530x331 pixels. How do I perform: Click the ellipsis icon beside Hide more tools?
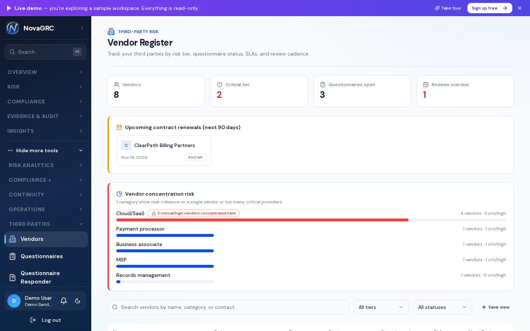point(10,150)
